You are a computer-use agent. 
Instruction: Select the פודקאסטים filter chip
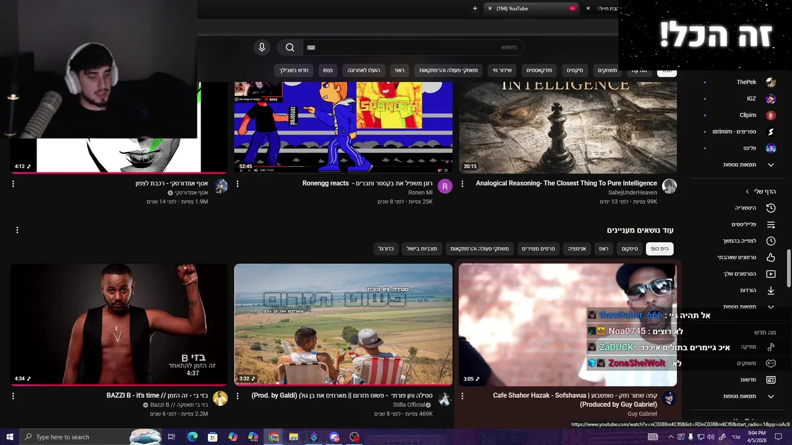tap(539, 70)
